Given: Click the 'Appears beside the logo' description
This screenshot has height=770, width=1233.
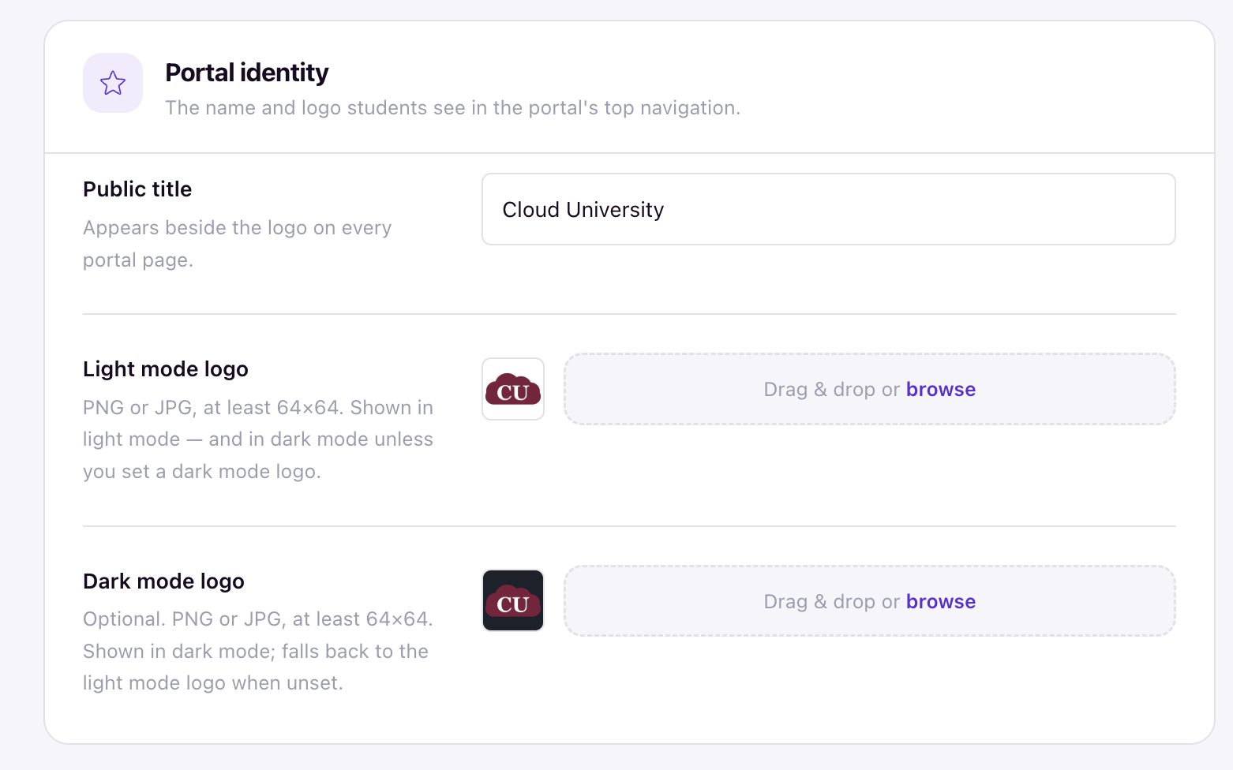Looking at the screenshot, I should (x=238, y=244).
